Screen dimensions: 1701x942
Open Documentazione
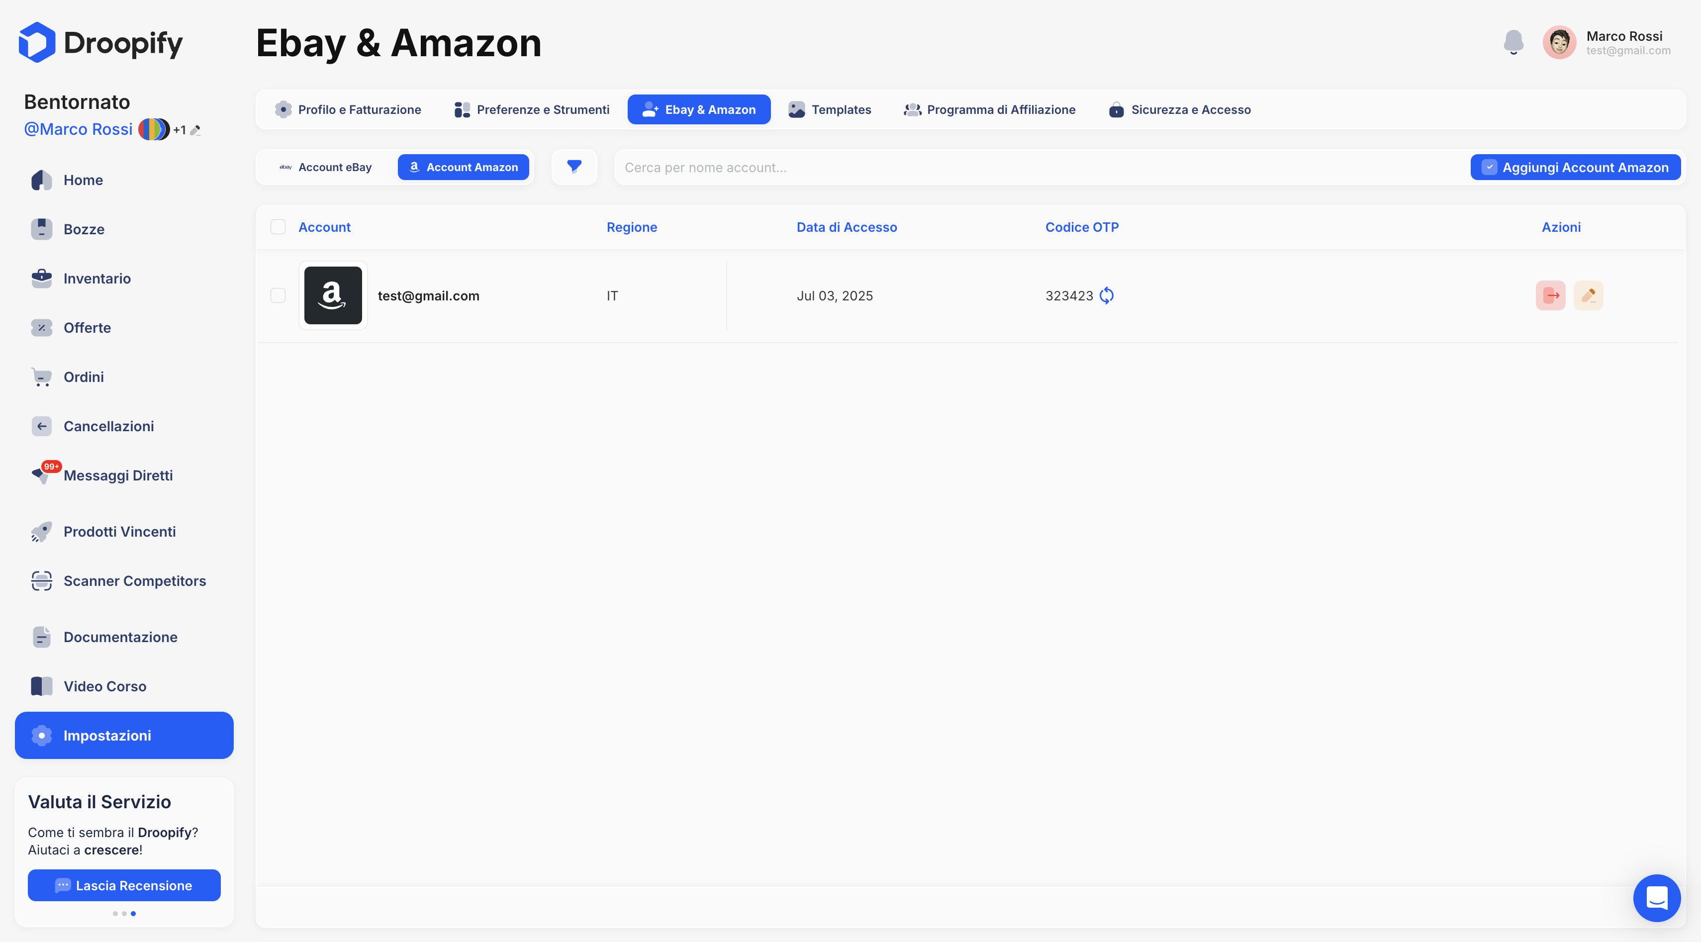[x=124, y=637]
